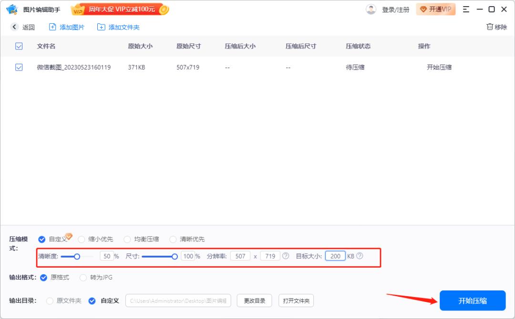
Task: Click the user avatar icon
Action: [x=371, y=9]
